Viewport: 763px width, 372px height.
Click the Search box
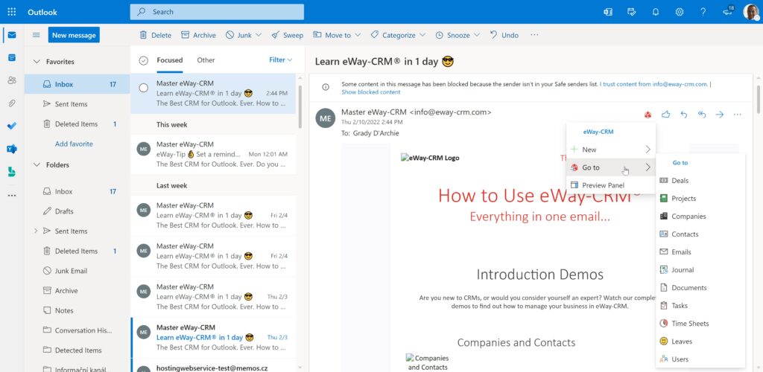[217, 12]
